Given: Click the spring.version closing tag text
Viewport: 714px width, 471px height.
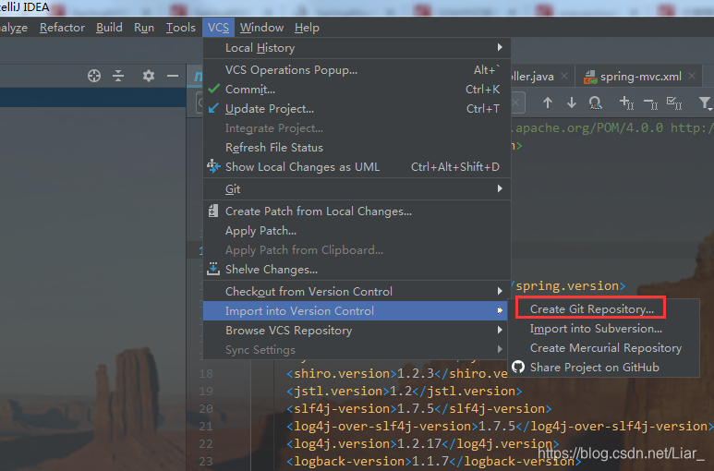Looking at the screenshot, I should click(x=568, y=285).
